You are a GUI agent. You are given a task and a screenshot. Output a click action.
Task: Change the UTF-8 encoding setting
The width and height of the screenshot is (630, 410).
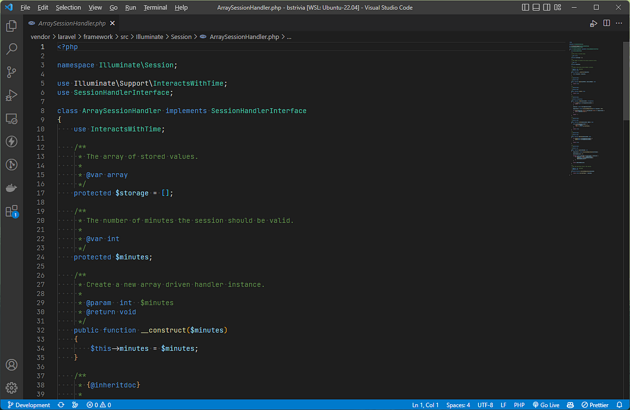485,405
